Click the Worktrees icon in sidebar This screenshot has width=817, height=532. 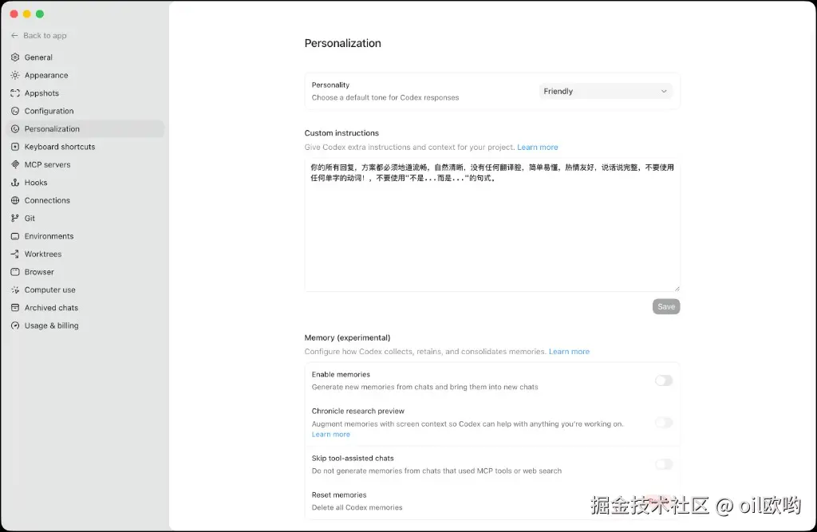[15, 254]
